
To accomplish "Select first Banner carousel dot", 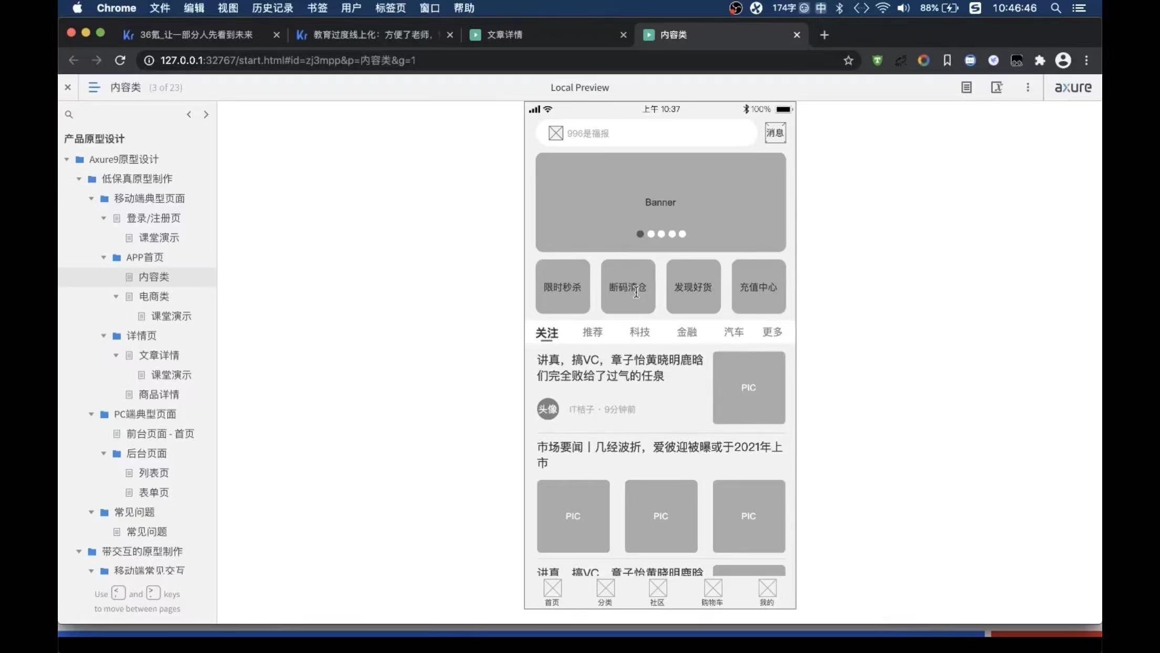I will coord(640,234).
